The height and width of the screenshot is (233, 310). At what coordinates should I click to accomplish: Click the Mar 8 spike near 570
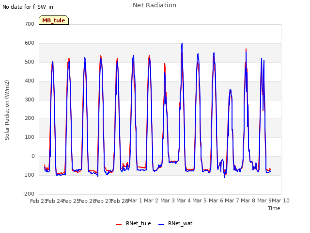pos(246,49)
